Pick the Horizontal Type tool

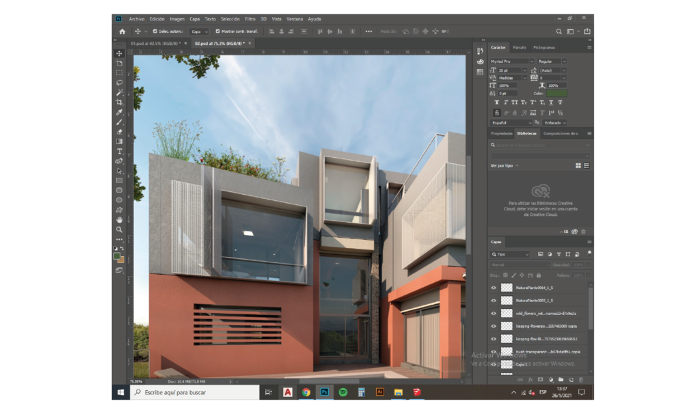coord(119,151)
